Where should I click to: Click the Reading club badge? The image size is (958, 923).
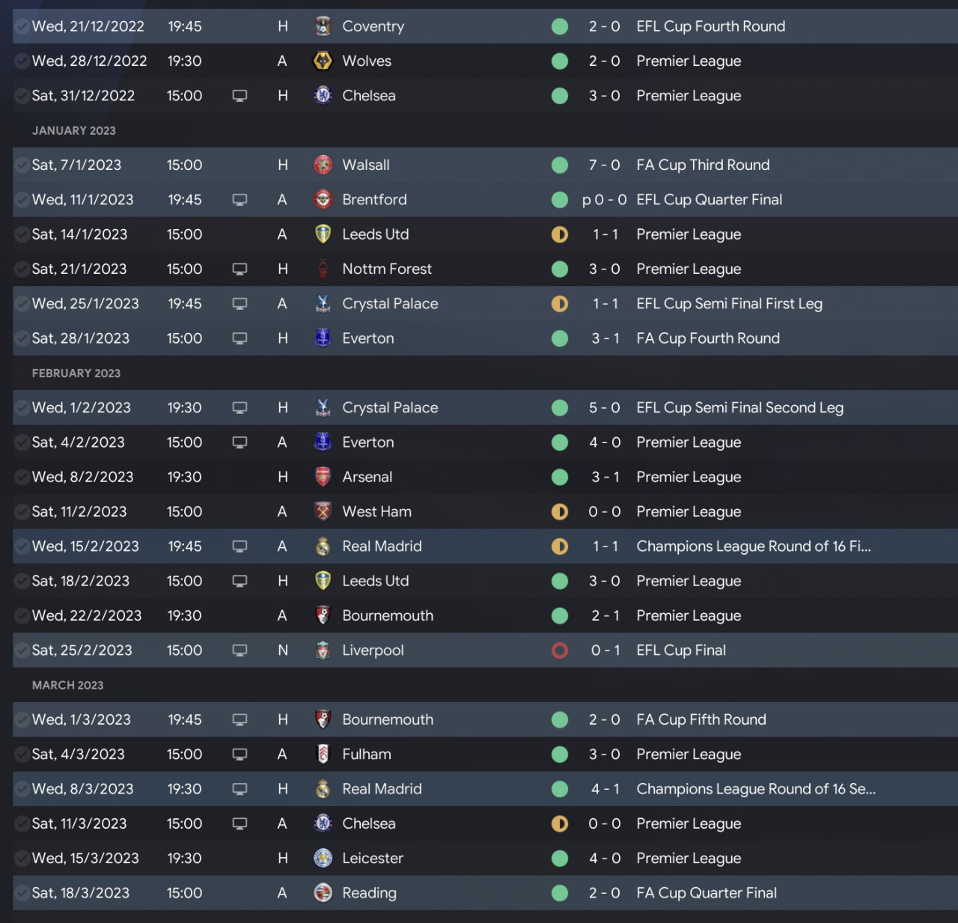click(323, 893)
